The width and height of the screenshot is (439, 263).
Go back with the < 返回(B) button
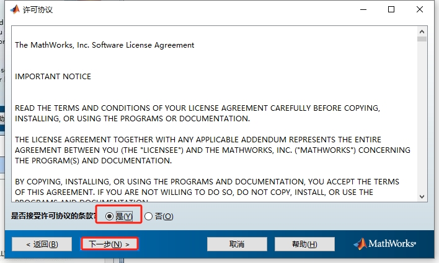click(x=42, y=244)
